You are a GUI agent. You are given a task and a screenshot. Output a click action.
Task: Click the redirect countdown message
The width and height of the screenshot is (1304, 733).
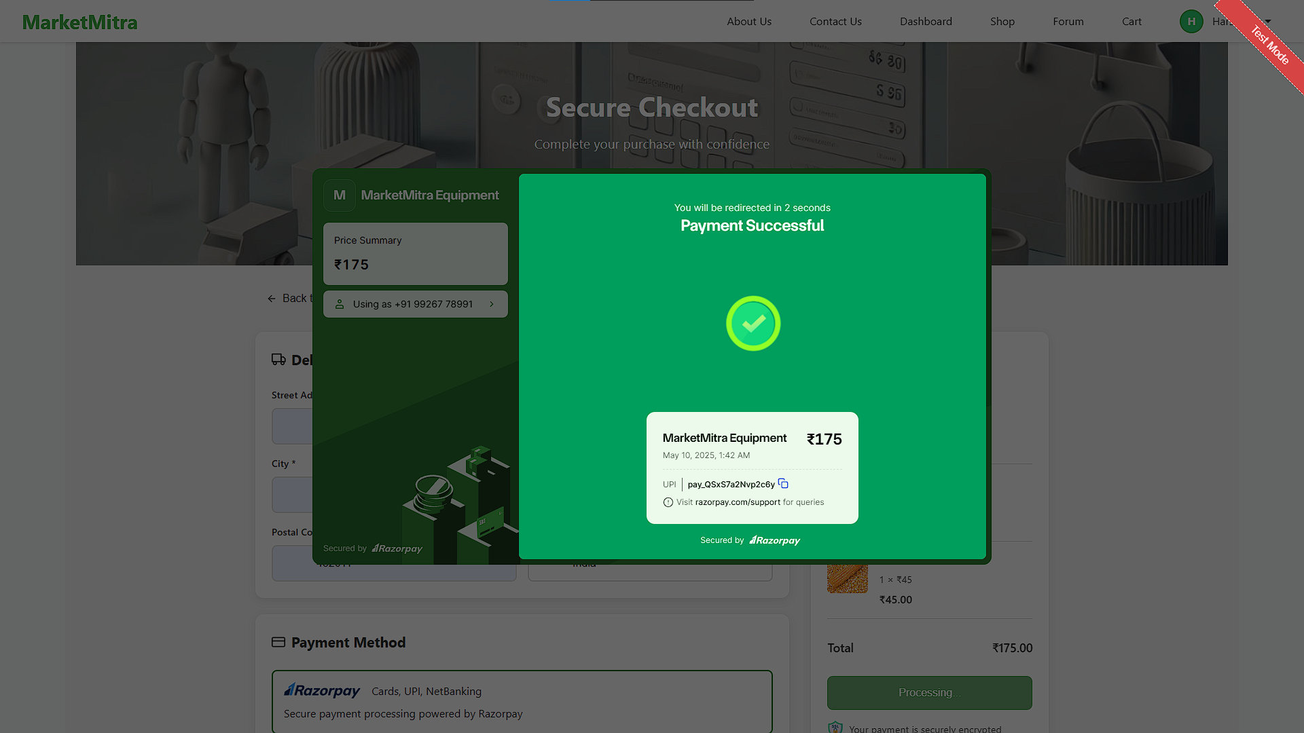pyautogui.click(x=753, y=208)
